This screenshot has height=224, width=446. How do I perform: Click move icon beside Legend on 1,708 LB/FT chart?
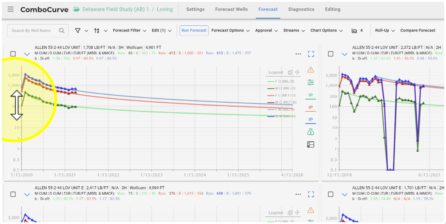[x=297, y=72]
